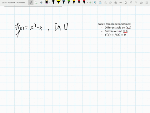Select the red pen beside the orange pen
Screen dimensions: 150x113
pos(79,2)
